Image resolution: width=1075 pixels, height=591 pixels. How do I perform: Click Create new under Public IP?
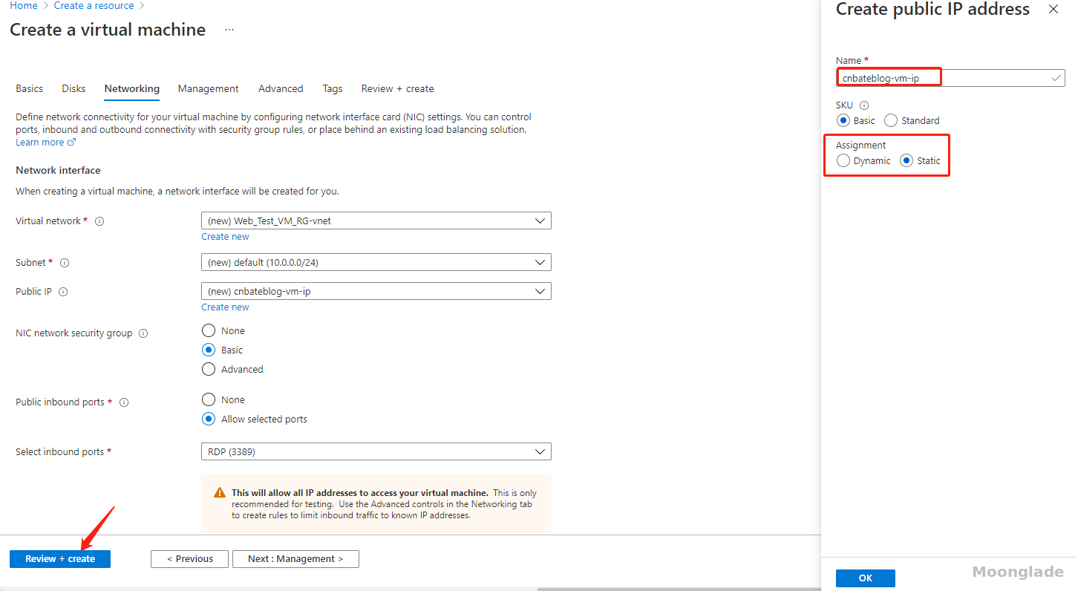(225, 307)
